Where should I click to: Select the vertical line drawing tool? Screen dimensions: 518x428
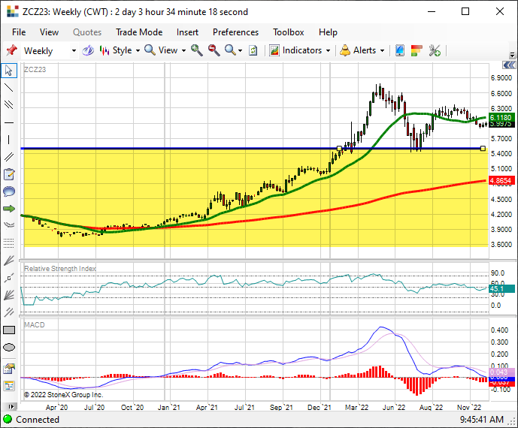pyautogui.click(x=9, y=140)
